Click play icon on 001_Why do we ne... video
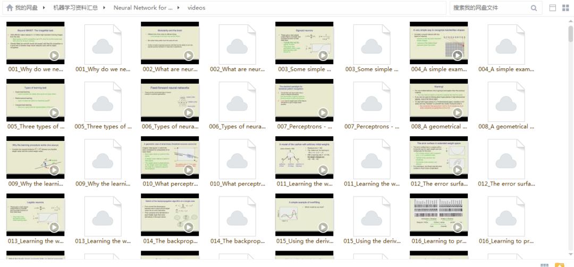This screenshot has width=574, height=267. click(54, 56)
